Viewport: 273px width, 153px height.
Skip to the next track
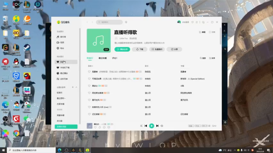(157, 126)
